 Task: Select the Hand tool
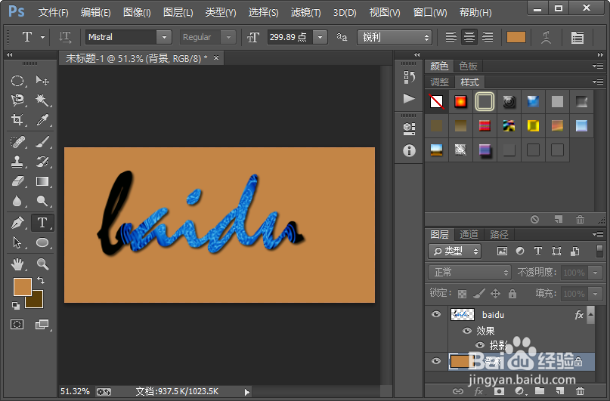pos(17,264)
